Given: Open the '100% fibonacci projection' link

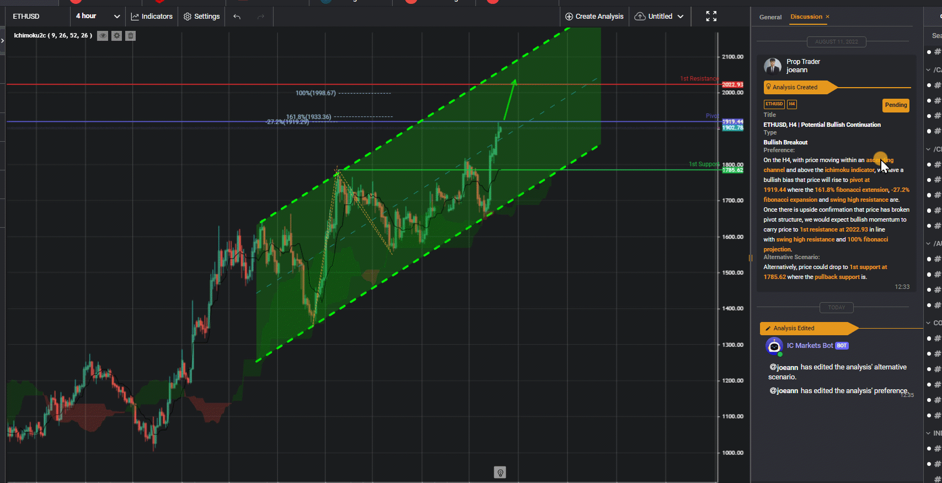Looking at the screenshot, I should tap(868, 239).
